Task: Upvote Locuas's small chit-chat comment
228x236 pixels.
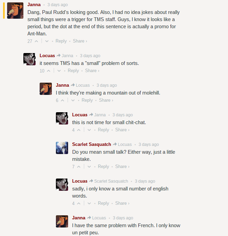Action: click(79, 130)
